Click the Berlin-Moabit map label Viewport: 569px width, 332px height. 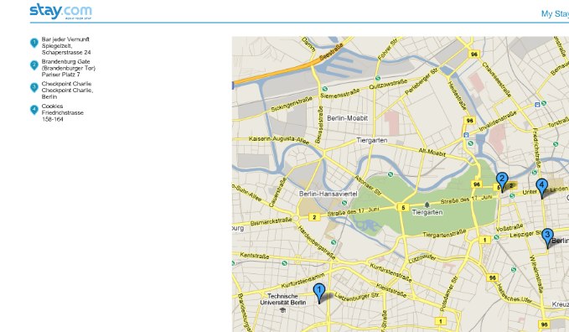[347, 118]
